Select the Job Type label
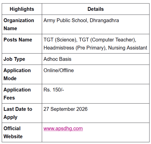The height and width of the screenshot is (144, 151). pos(14,59)
